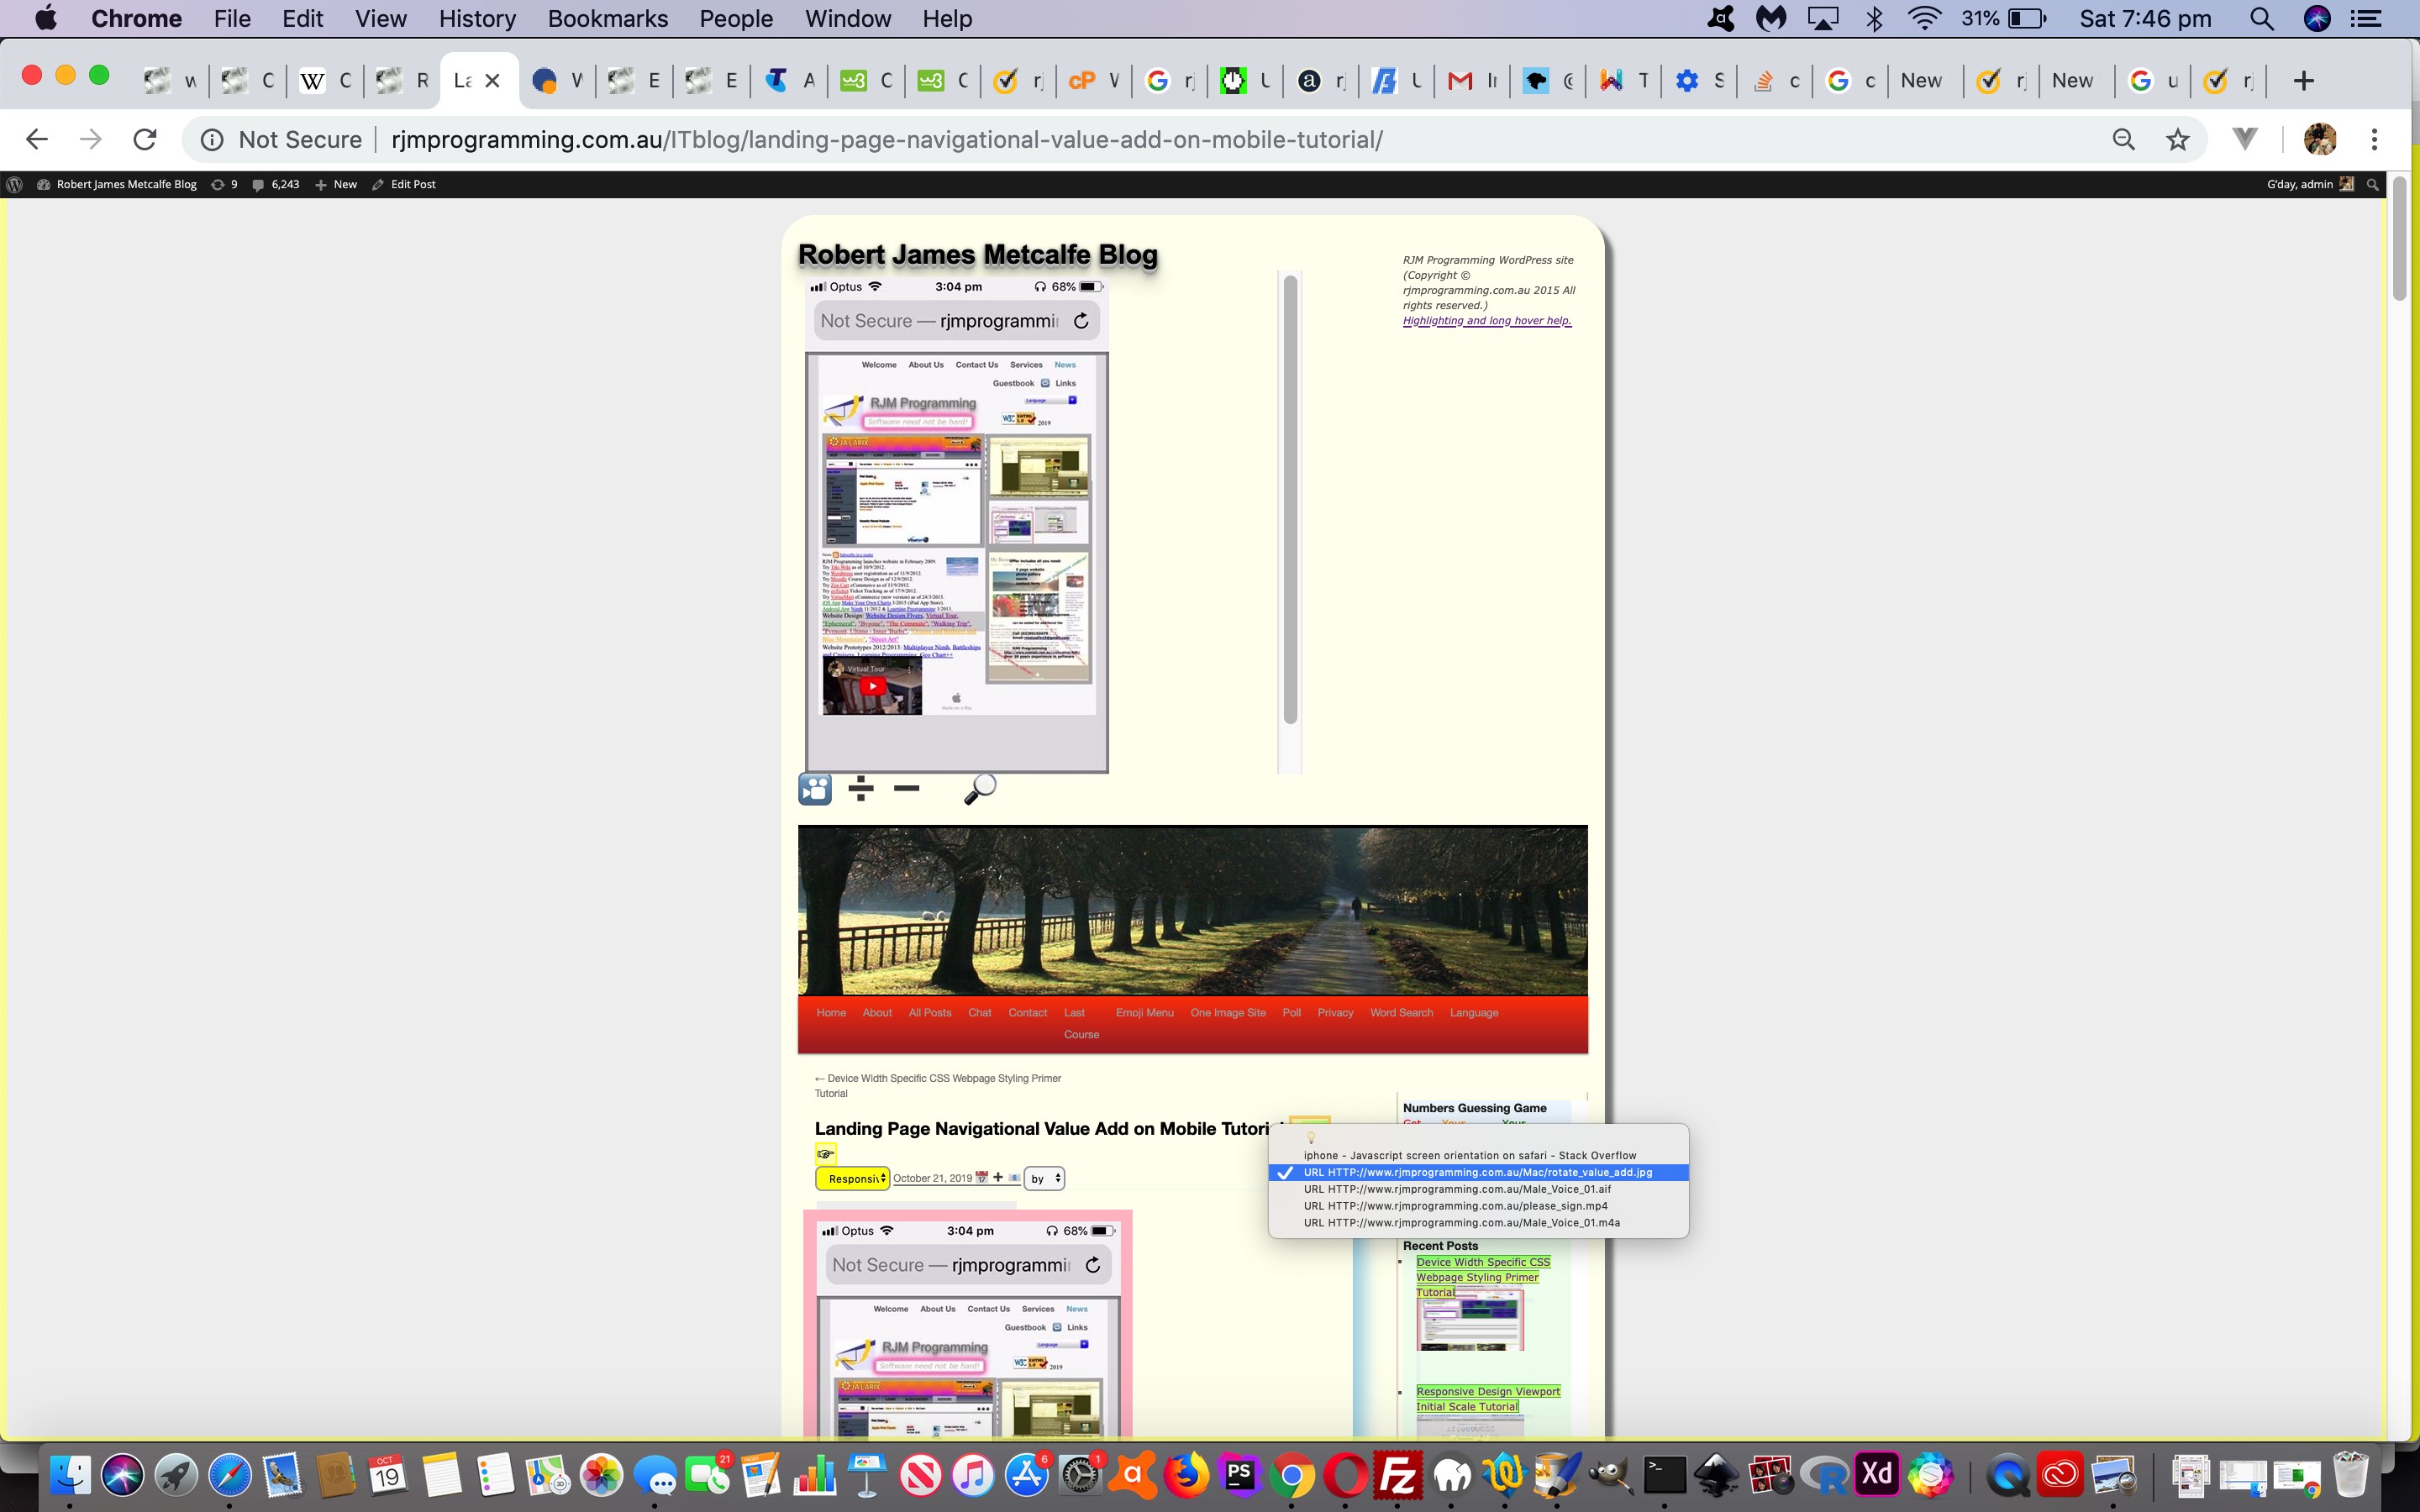This screenshot has width=2420, height=1512.
Task: Click the inner frame vertical scrollbar
Action: (1290, 498)
